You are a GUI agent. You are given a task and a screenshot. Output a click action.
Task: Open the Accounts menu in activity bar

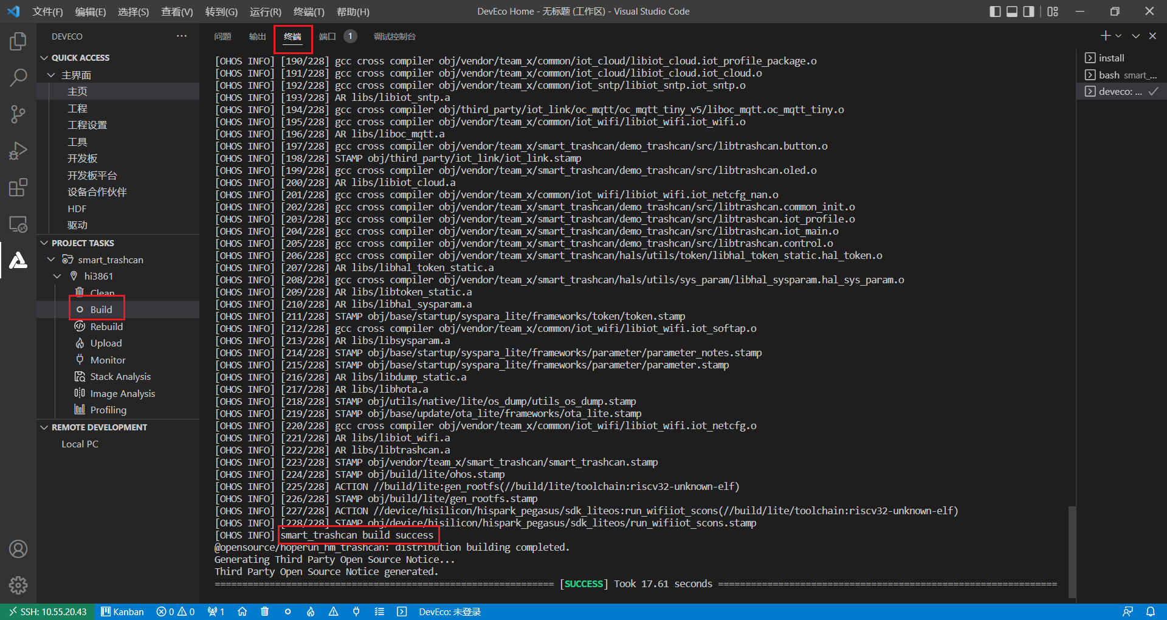[x=18, y=549]
